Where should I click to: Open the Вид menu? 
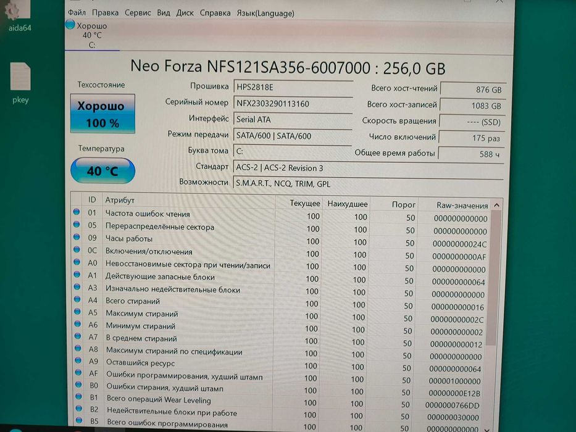pos(164,13)
